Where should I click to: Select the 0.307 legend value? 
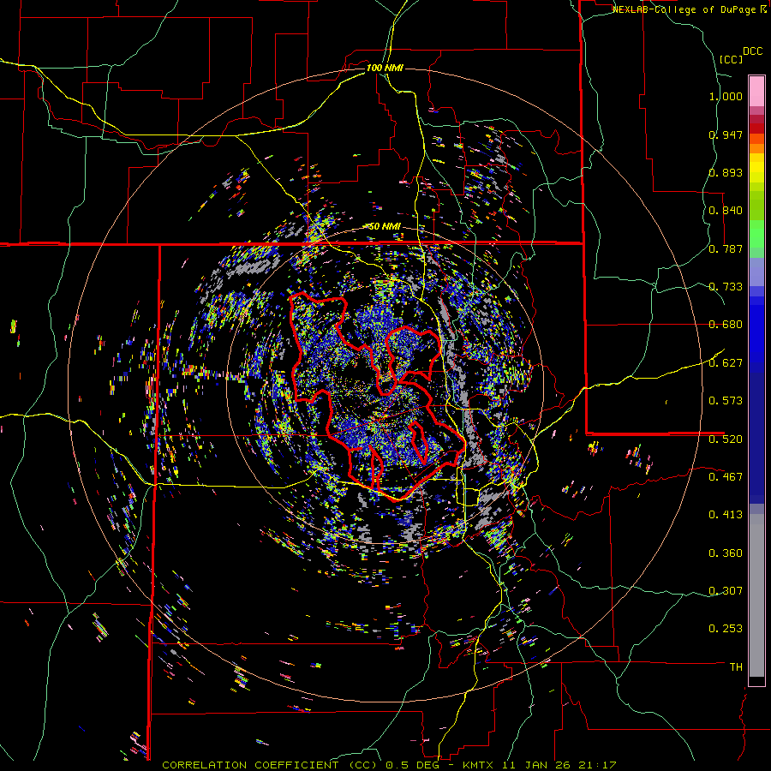pos(726,591)
